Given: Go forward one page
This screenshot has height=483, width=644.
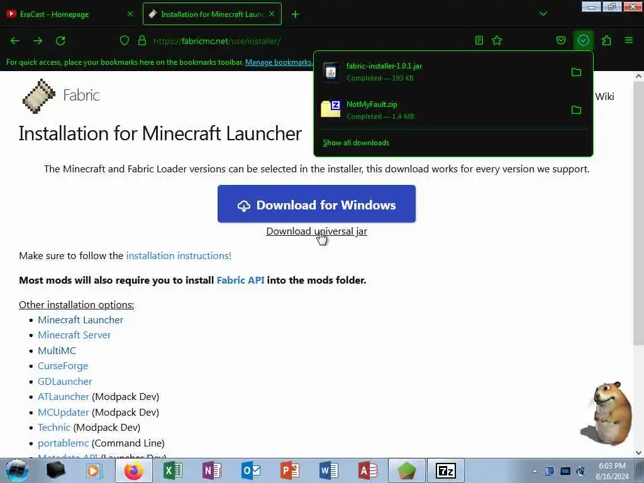Looking at the screenshot, I should (x=38, y=41).
